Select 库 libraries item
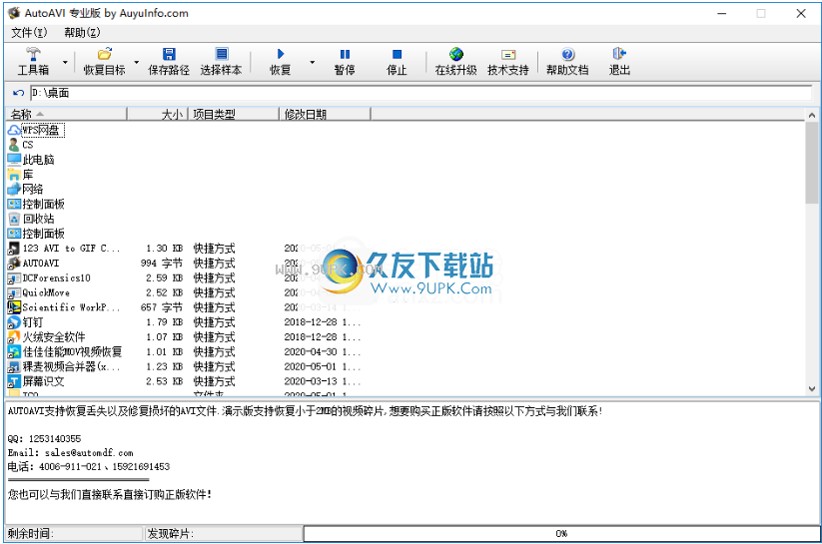This screenshot has height=544, width=822. click(x=20, y=174)
